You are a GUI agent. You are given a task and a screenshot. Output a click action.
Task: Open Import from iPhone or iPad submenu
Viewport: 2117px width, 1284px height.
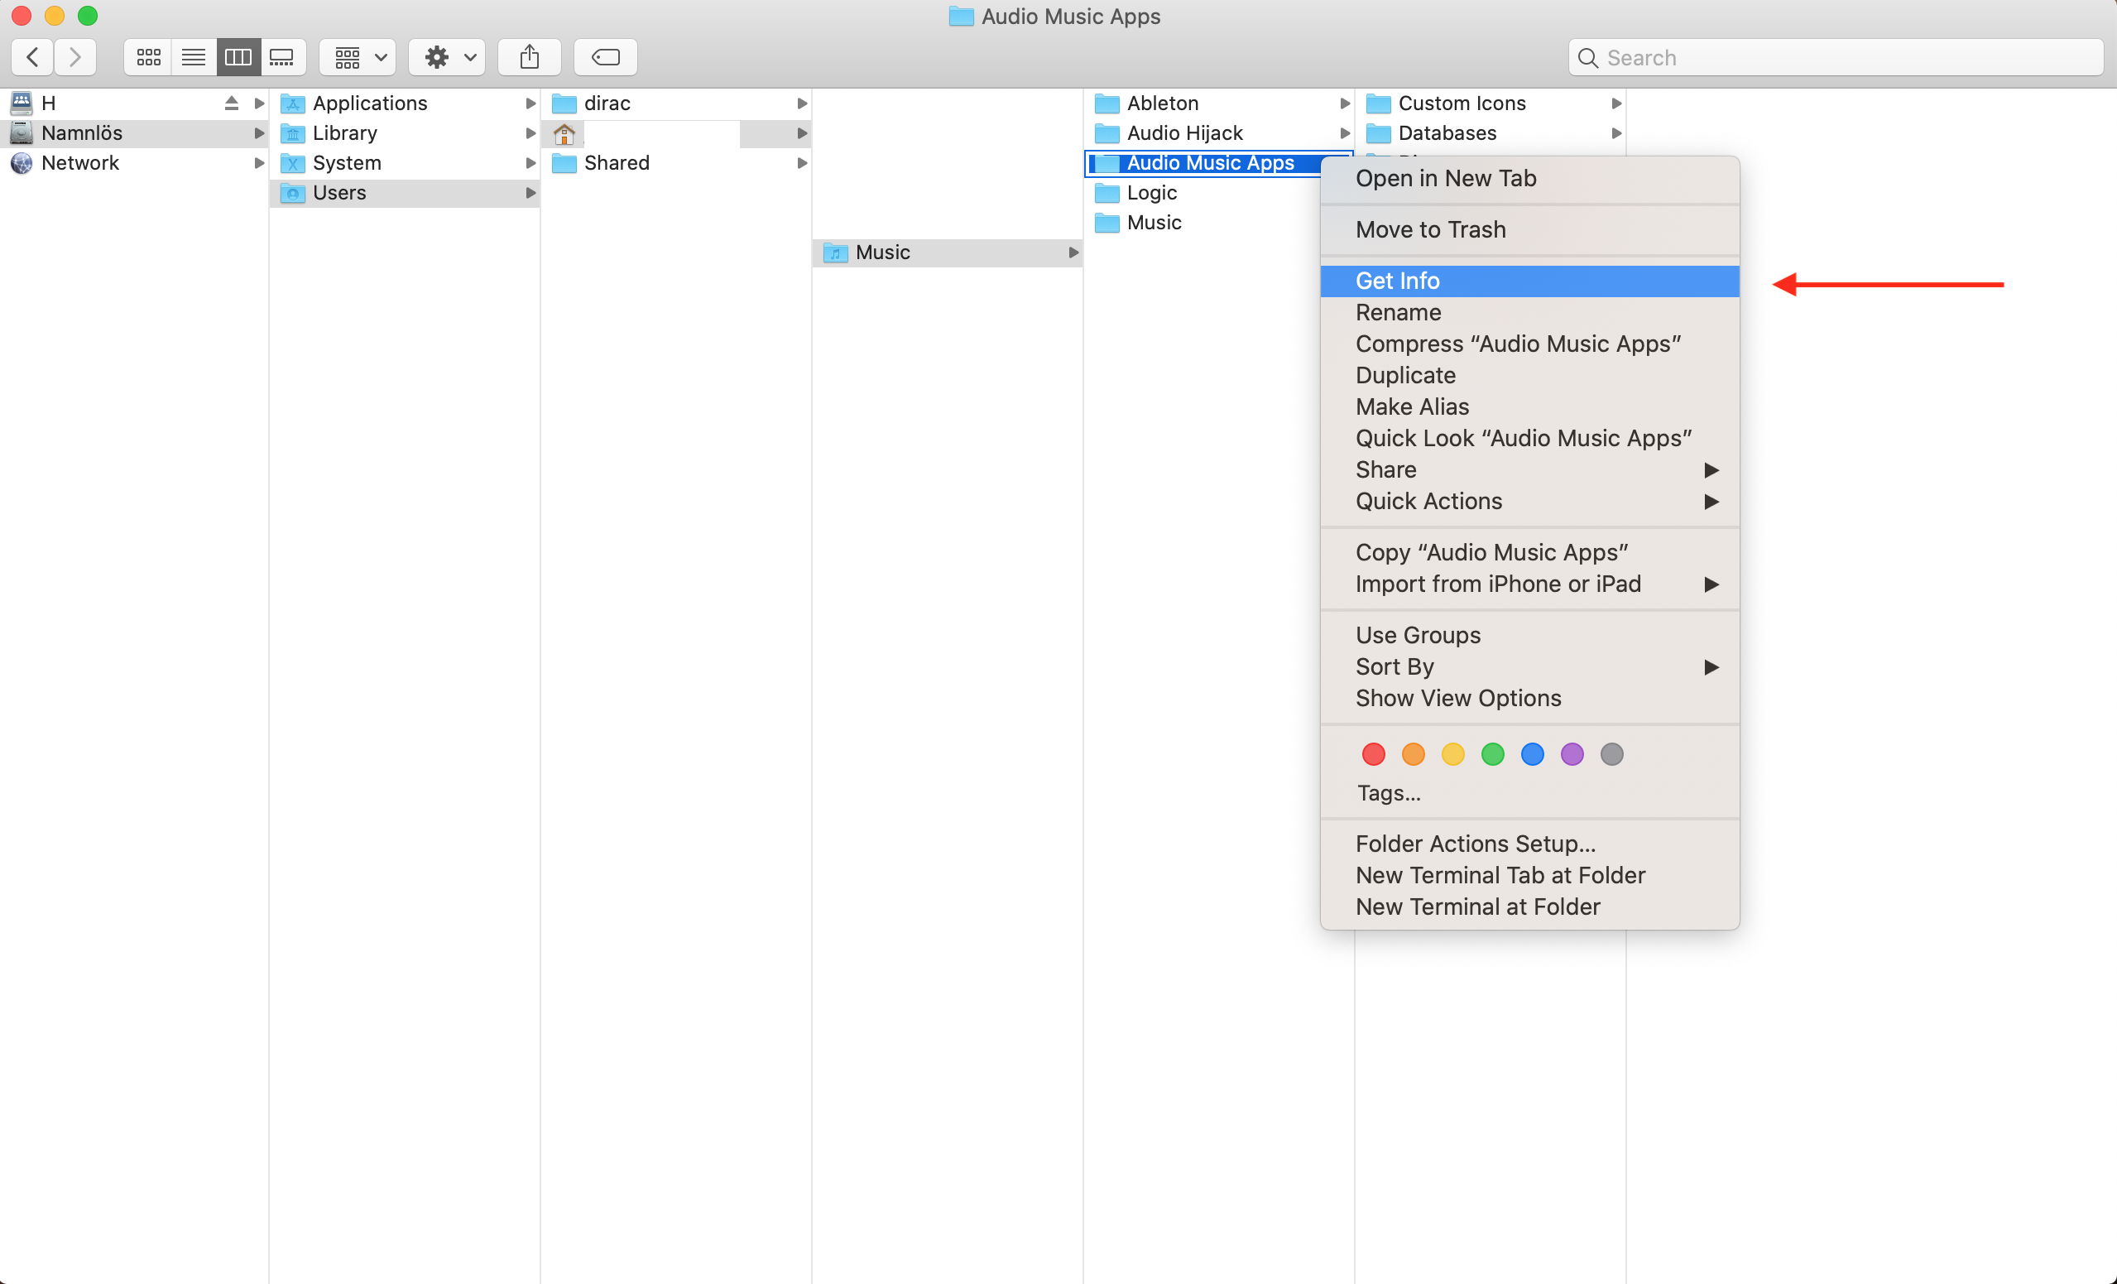click(x=1530, y=584)
